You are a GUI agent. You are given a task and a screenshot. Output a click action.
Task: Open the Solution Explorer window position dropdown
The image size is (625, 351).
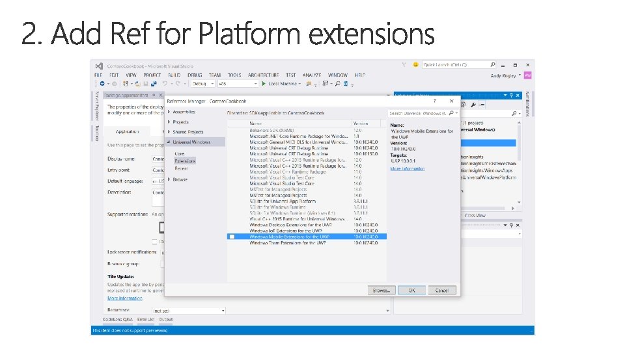tap(505, 96)
